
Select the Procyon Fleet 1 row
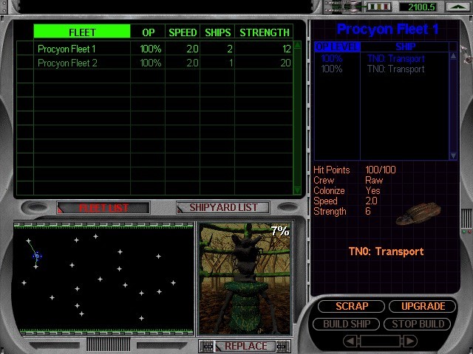[154, 49]
